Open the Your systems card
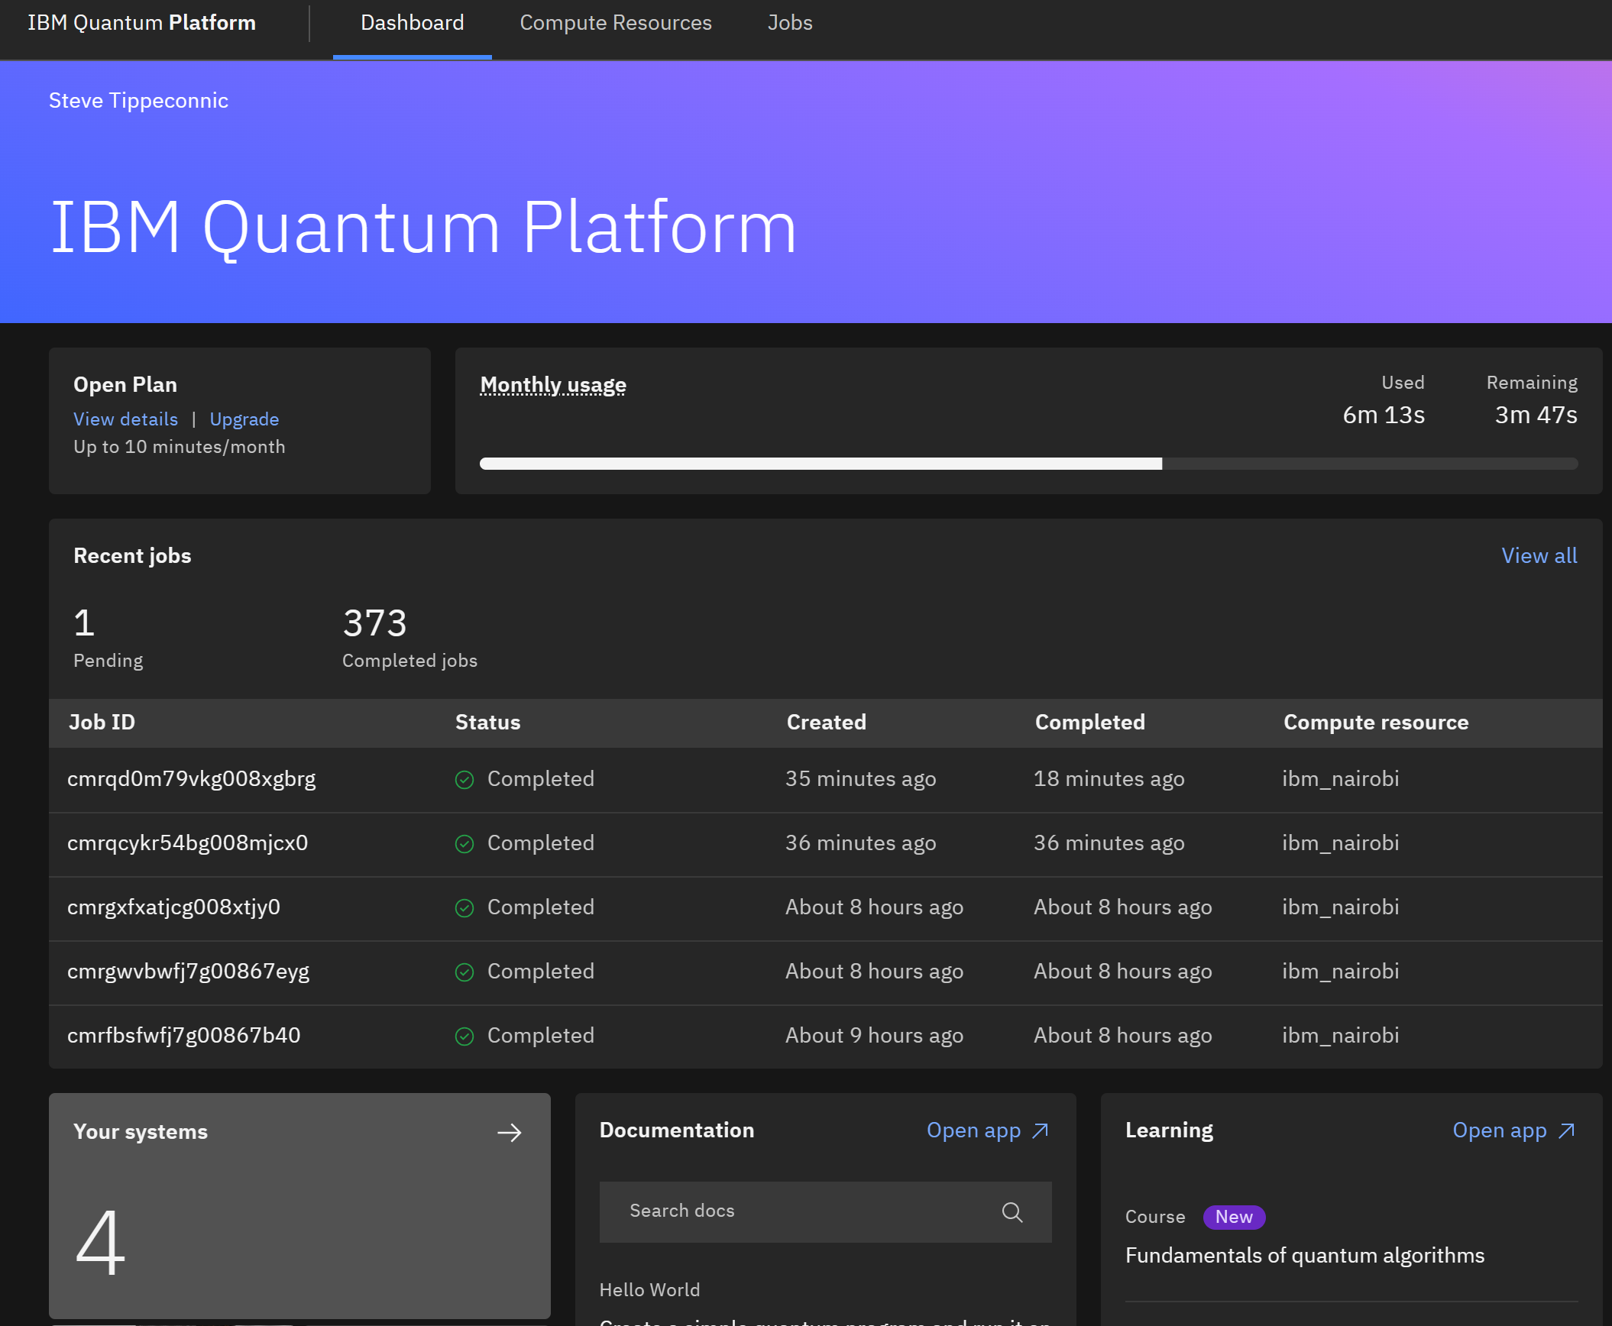Screen dimensions: 1612x1326 click(299, 1205)
